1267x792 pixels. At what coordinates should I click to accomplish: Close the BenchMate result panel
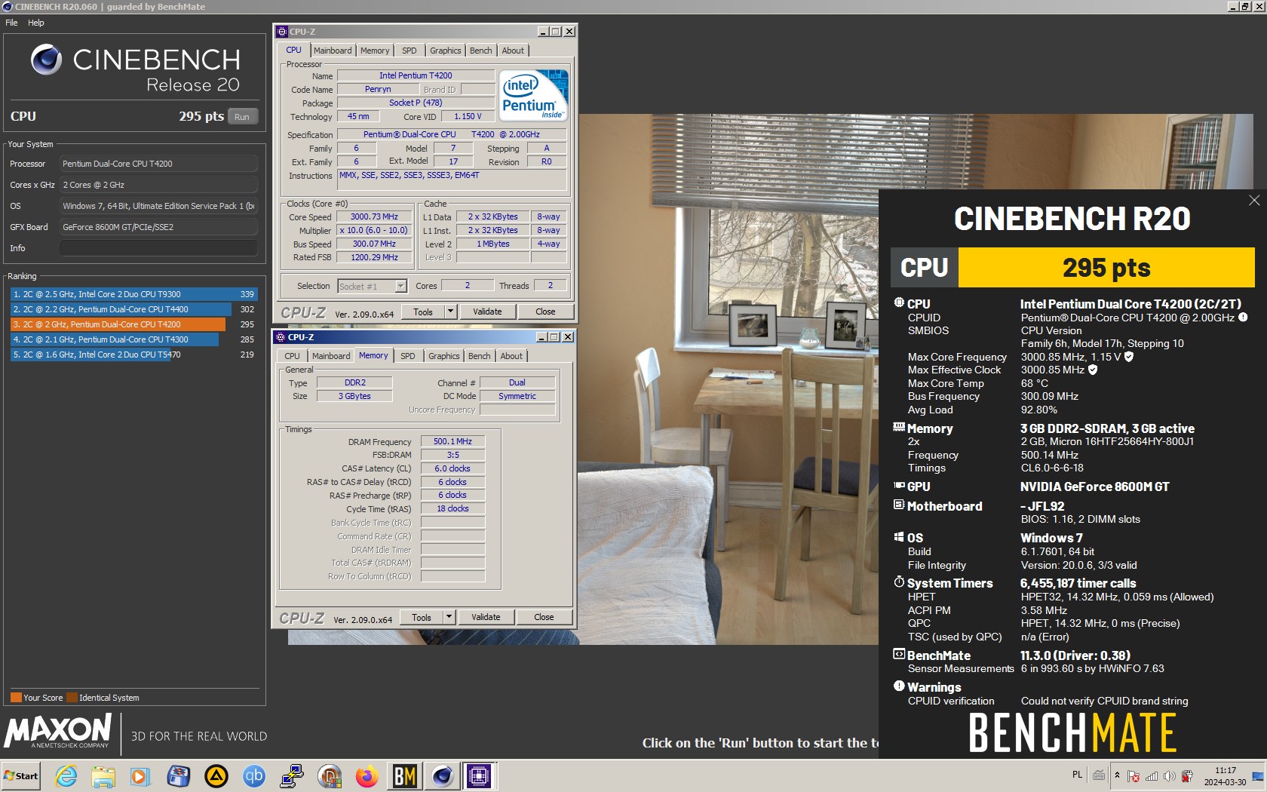1254,200
